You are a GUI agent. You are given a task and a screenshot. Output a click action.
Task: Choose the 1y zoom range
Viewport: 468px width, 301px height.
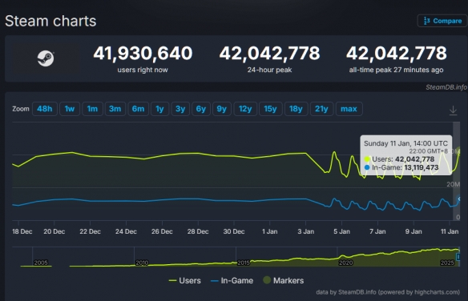point(159,109)
